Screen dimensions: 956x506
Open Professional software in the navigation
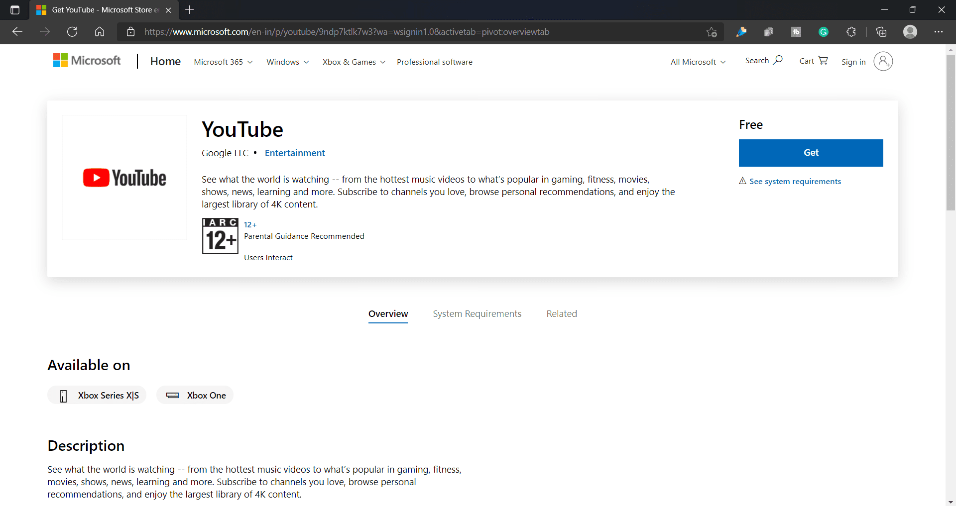pos(435,62)
